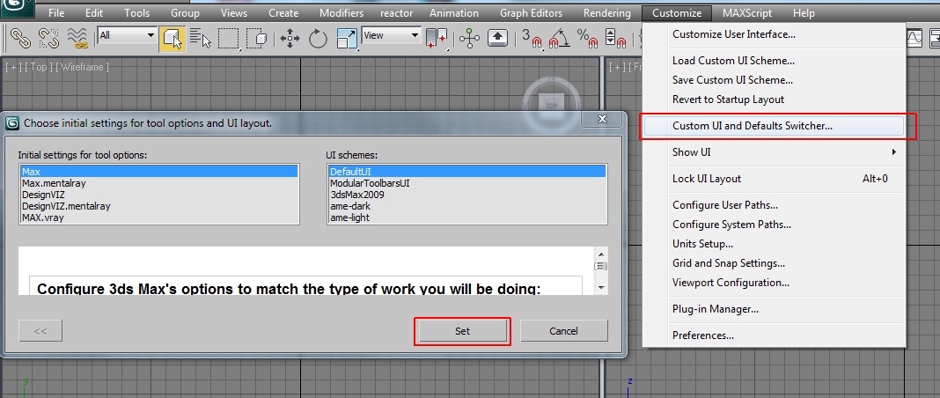Select MAX.vray in tool options list
This screenshot has height=398, width=940.
tap(158, 217)
